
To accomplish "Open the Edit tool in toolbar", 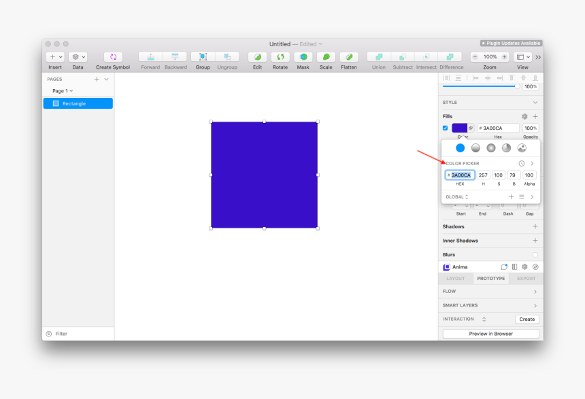I will click(257, 57).
